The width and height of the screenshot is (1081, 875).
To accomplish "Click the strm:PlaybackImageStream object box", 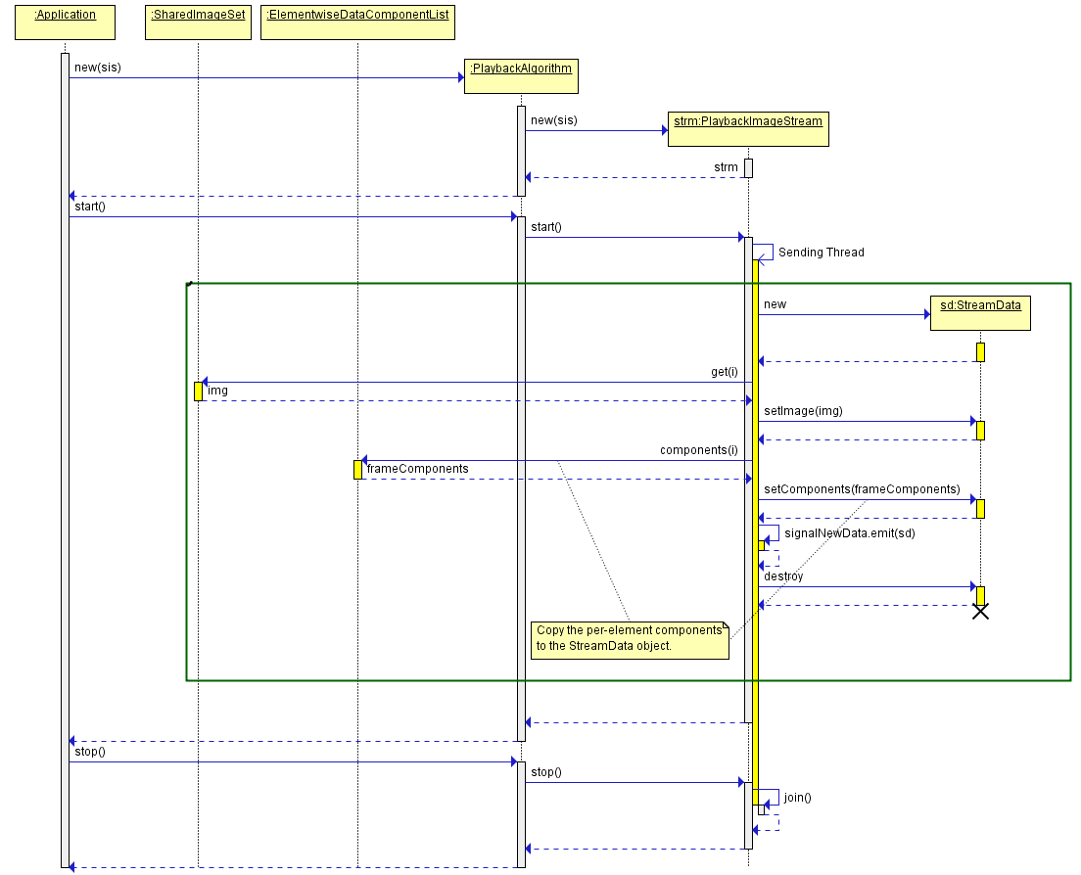I will coord(748,129).
